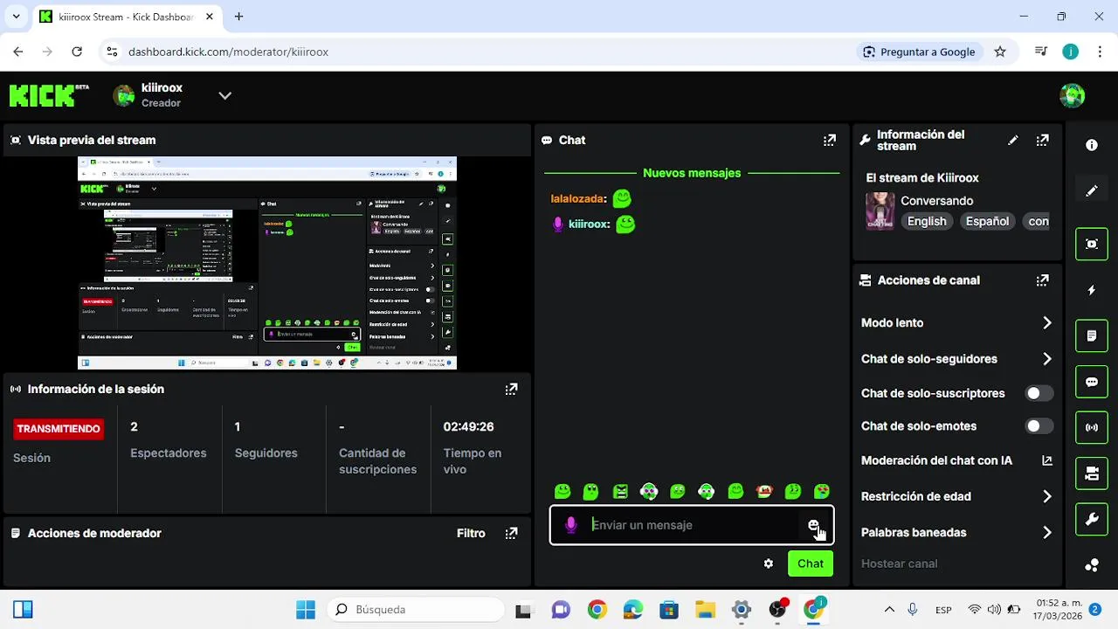Click the purple microphone badge in message box
The height and width of the screenshot is (629, 1118).
coord(570,525)
